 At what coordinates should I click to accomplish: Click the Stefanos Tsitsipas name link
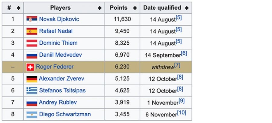click(x=62, y=91)
